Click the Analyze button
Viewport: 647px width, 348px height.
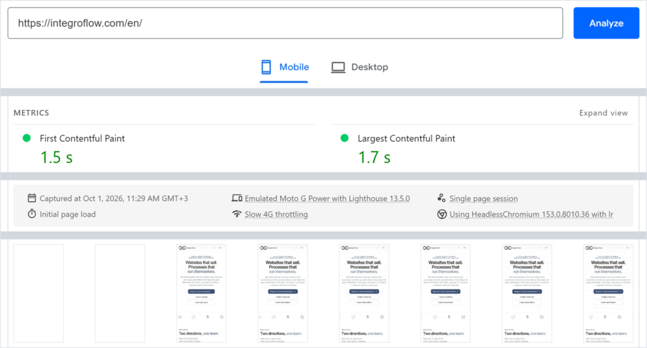pos(606,23)
